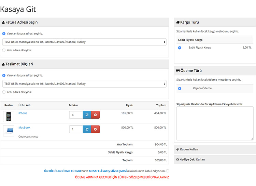Open the billing address dropdown
The image size is (256, 186).
84,42
